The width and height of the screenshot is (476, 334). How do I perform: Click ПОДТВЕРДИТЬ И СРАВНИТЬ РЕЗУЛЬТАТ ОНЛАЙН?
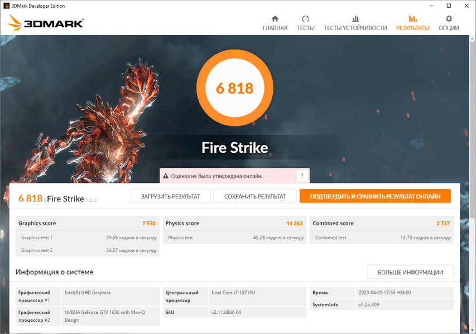point(375,196)
